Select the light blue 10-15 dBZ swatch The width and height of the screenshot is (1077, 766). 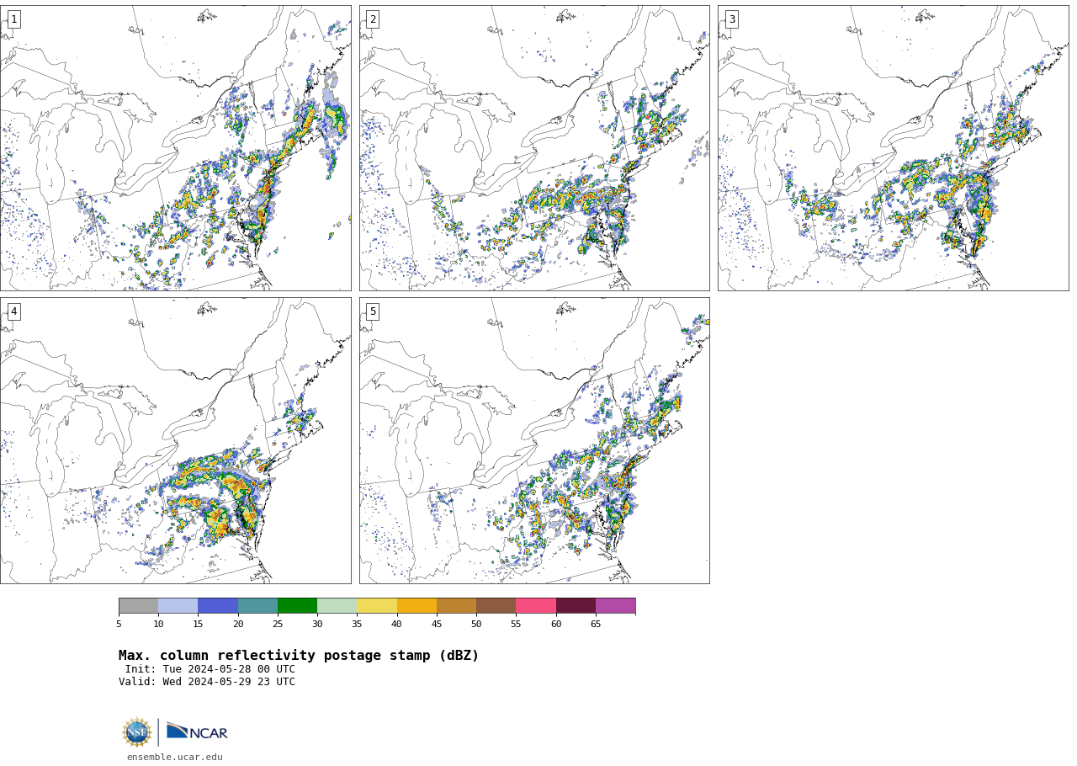point(178,606)
